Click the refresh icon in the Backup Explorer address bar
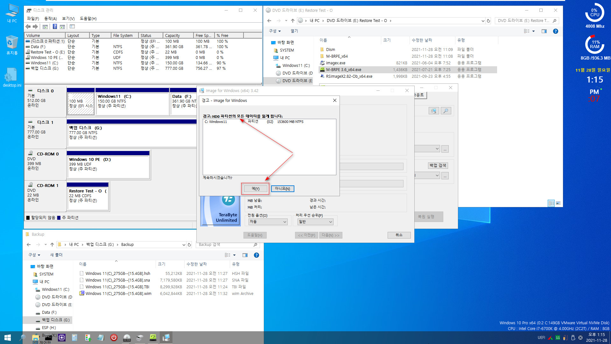 tap(189, 245)
